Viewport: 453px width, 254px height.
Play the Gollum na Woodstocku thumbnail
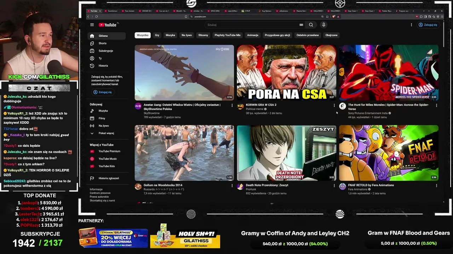(x=184, y=153)
